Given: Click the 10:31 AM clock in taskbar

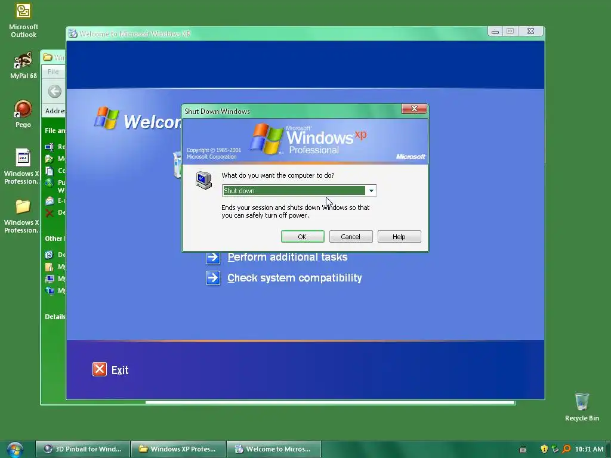Looking at the screenshot, I should tap(589, 449).
